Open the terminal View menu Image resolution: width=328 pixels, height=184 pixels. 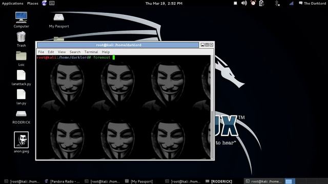[61, 52]
